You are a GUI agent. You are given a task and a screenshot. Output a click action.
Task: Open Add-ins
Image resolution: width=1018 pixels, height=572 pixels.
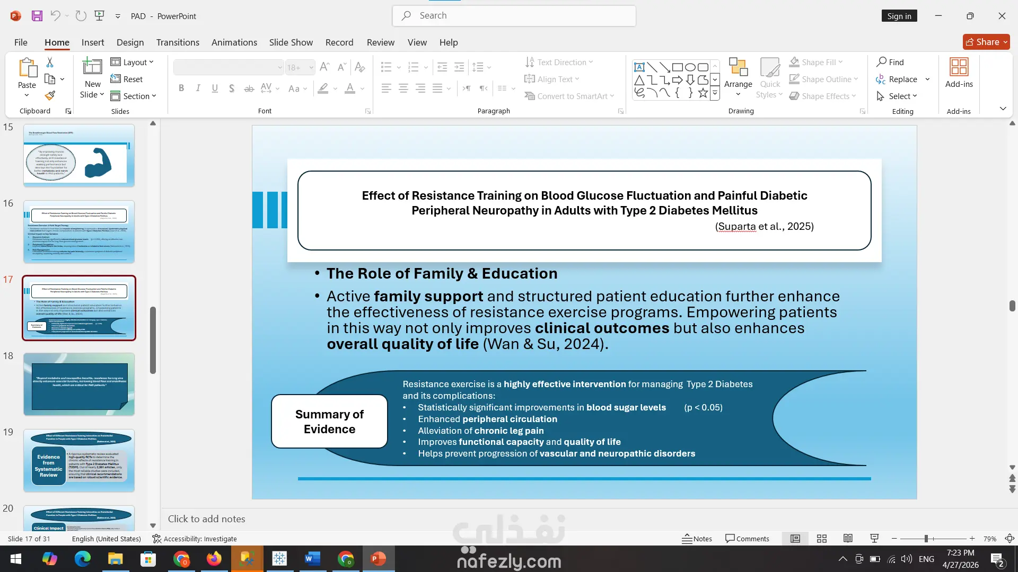click(959, 73)
